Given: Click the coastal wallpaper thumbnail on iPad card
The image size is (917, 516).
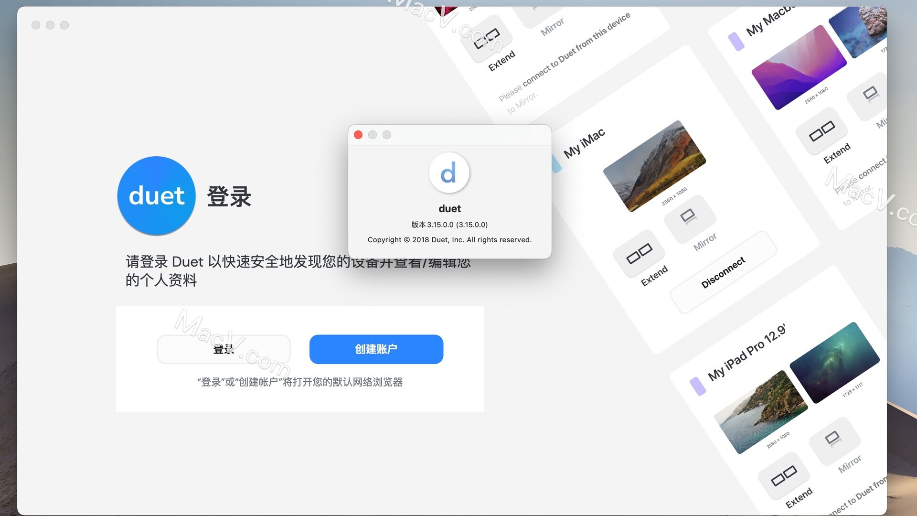Looking at the screenshot, I should (760, 412).
